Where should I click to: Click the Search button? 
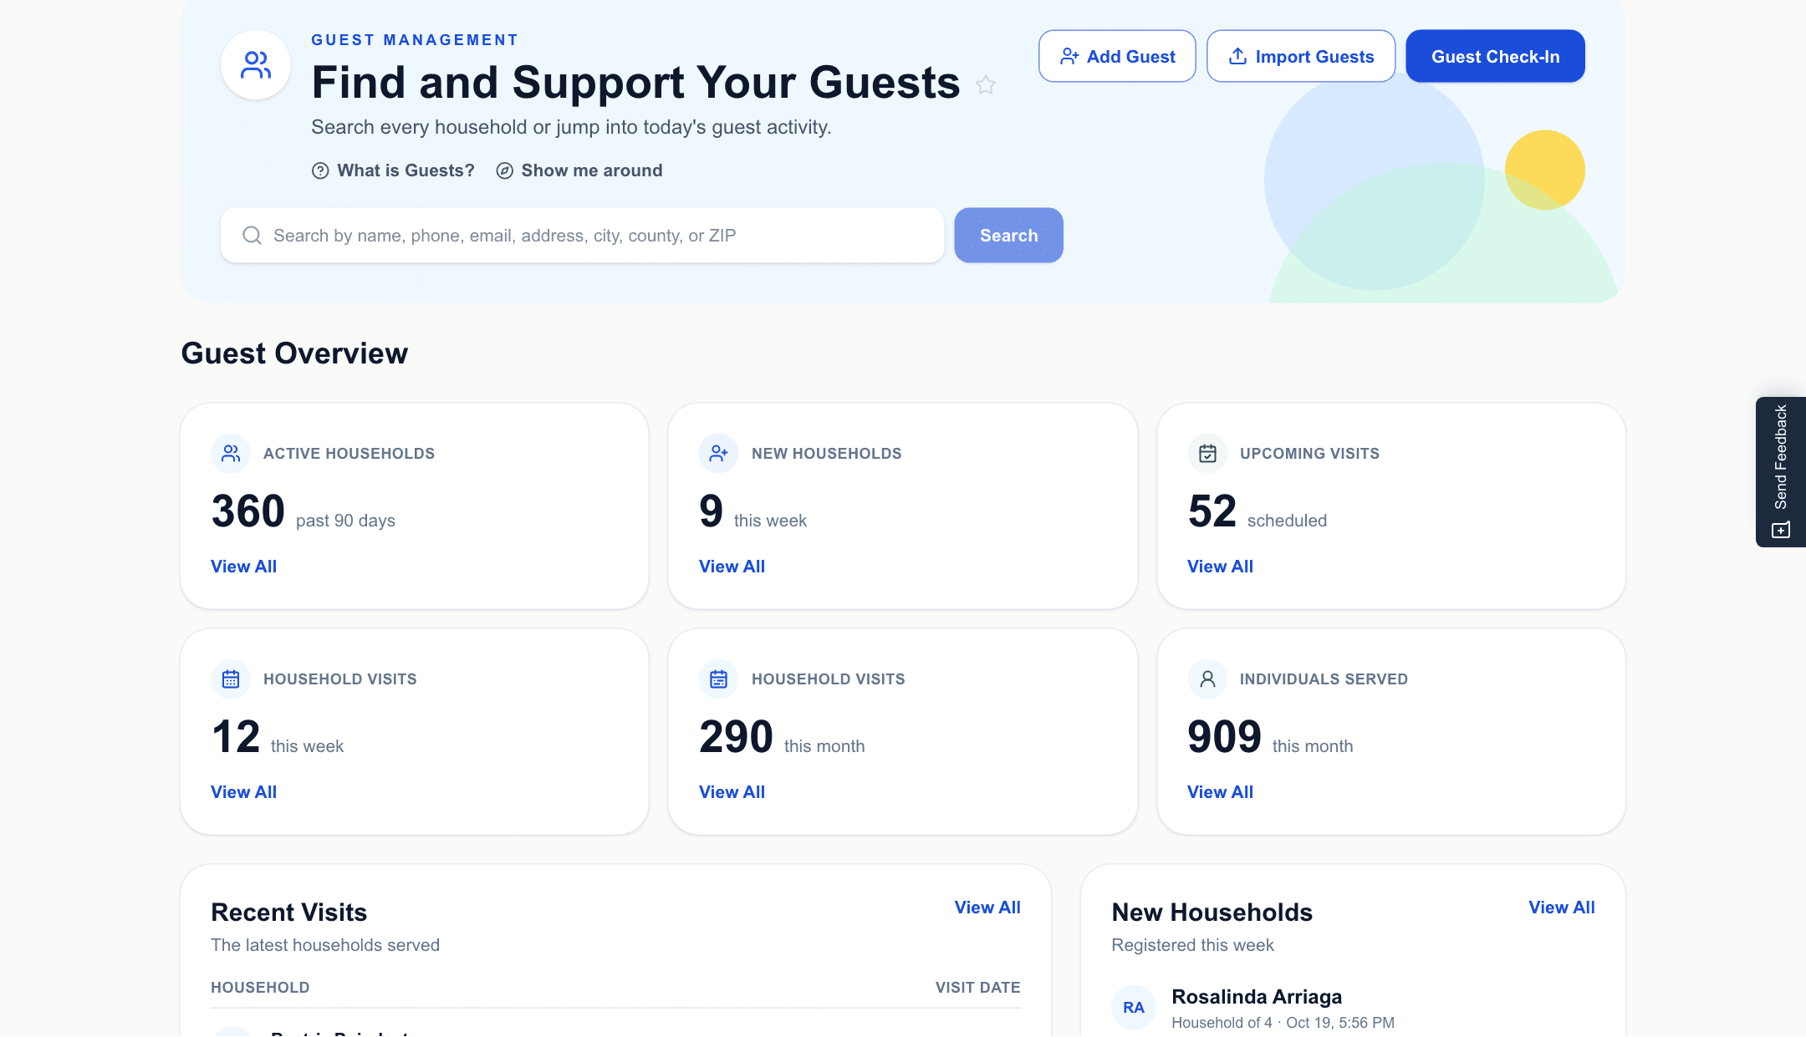coord(1008,236)
